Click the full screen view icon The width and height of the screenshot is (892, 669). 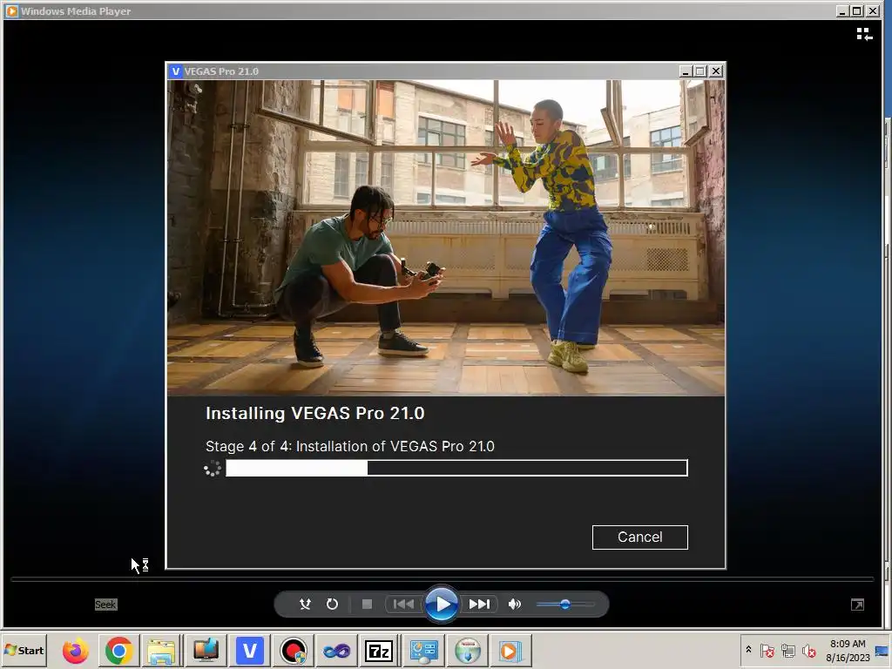point(857,605)
